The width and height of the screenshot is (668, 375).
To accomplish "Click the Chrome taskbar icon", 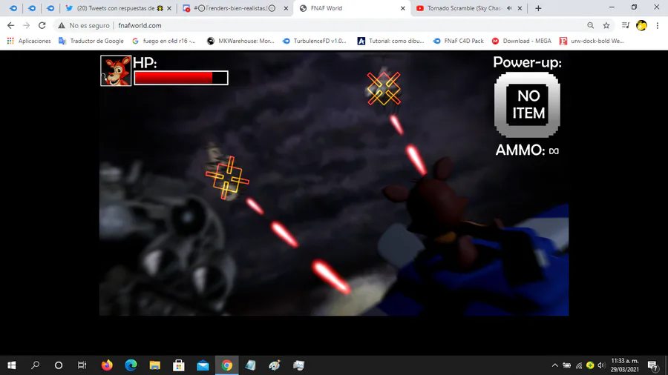I will [x=226, y=365].
